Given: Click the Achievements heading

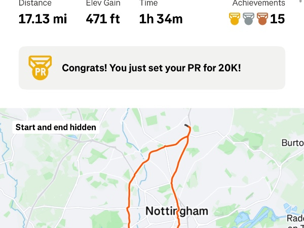Looking at the screenshot, I should click(x=258, y=3).
